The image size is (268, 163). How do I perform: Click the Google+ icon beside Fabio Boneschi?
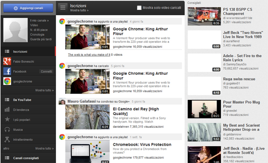7,61
